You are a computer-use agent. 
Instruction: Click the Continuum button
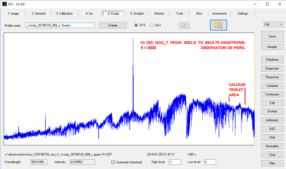tap(272, 94)
